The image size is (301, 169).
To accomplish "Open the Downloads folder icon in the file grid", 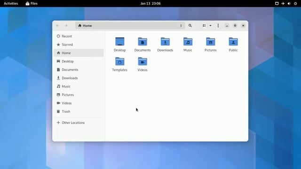I will (x=165, y=42).
